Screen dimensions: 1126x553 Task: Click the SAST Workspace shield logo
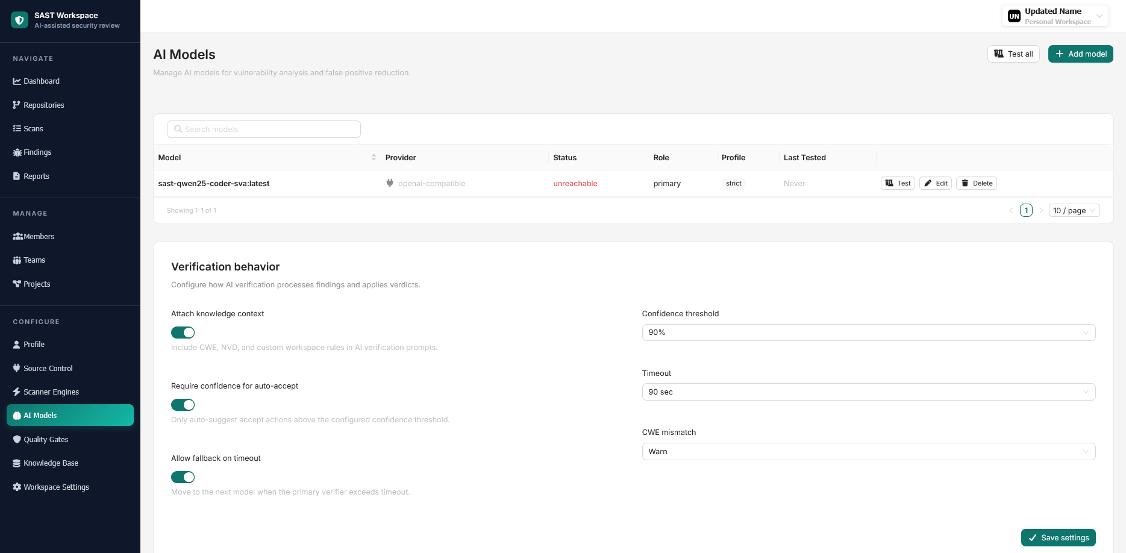(x=19, y=20)
